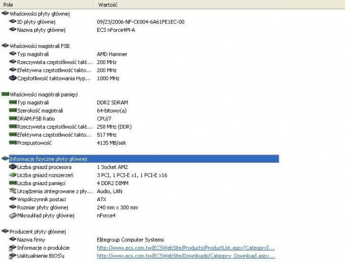This screenshot has width=345, height=262.
Task: Click the memory icon beside Szerokość magistrali
Action: point(13,111)
